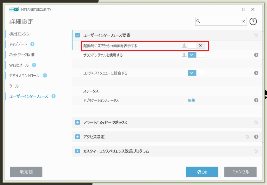Expand アクセス設定 section

coord(77,137)
